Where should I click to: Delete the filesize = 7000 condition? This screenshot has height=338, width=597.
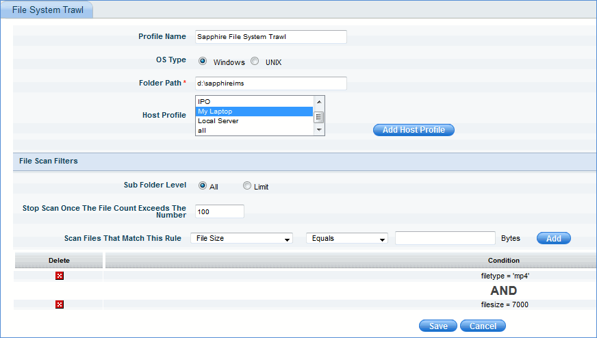[60, 304]
